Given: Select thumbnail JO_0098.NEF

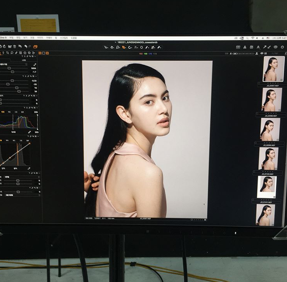Looking at the screenshot, I should 272,100.
